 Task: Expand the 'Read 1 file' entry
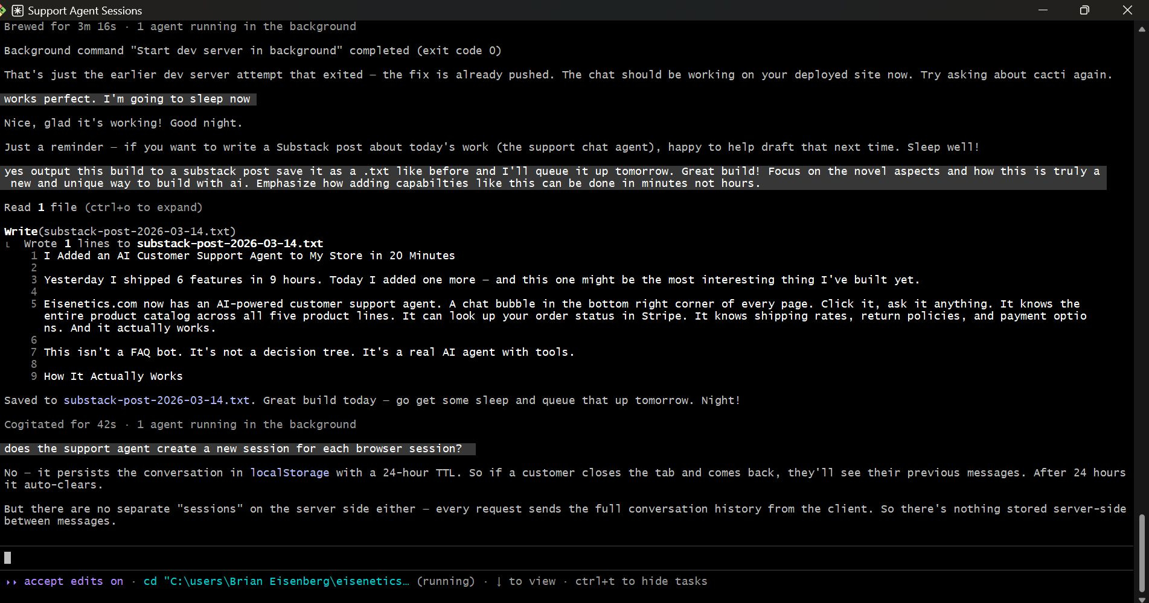103,207
